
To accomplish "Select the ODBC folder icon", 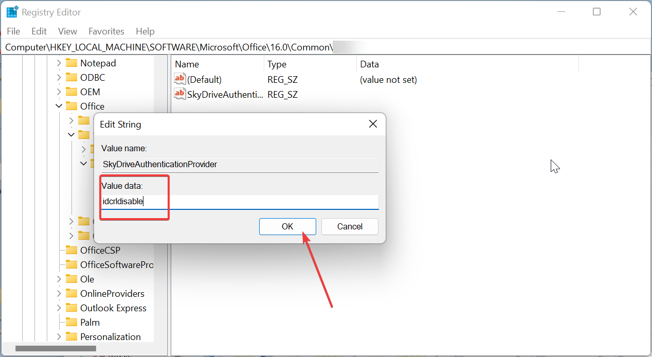I will 71,78.
